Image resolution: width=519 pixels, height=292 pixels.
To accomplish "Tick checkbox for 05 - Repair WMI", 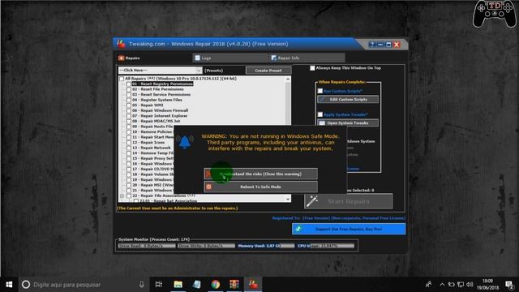I will 129,105.
